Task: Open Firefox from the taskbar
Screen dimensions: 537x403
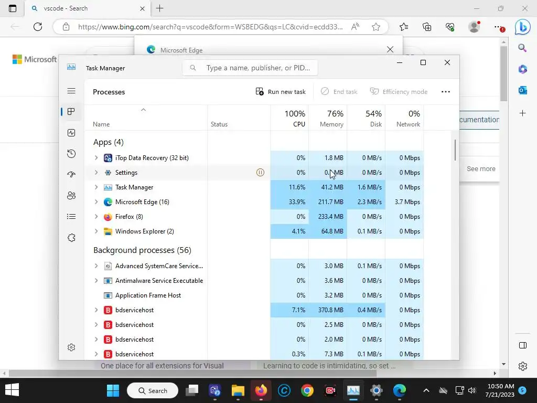Action: click(261, 390)
